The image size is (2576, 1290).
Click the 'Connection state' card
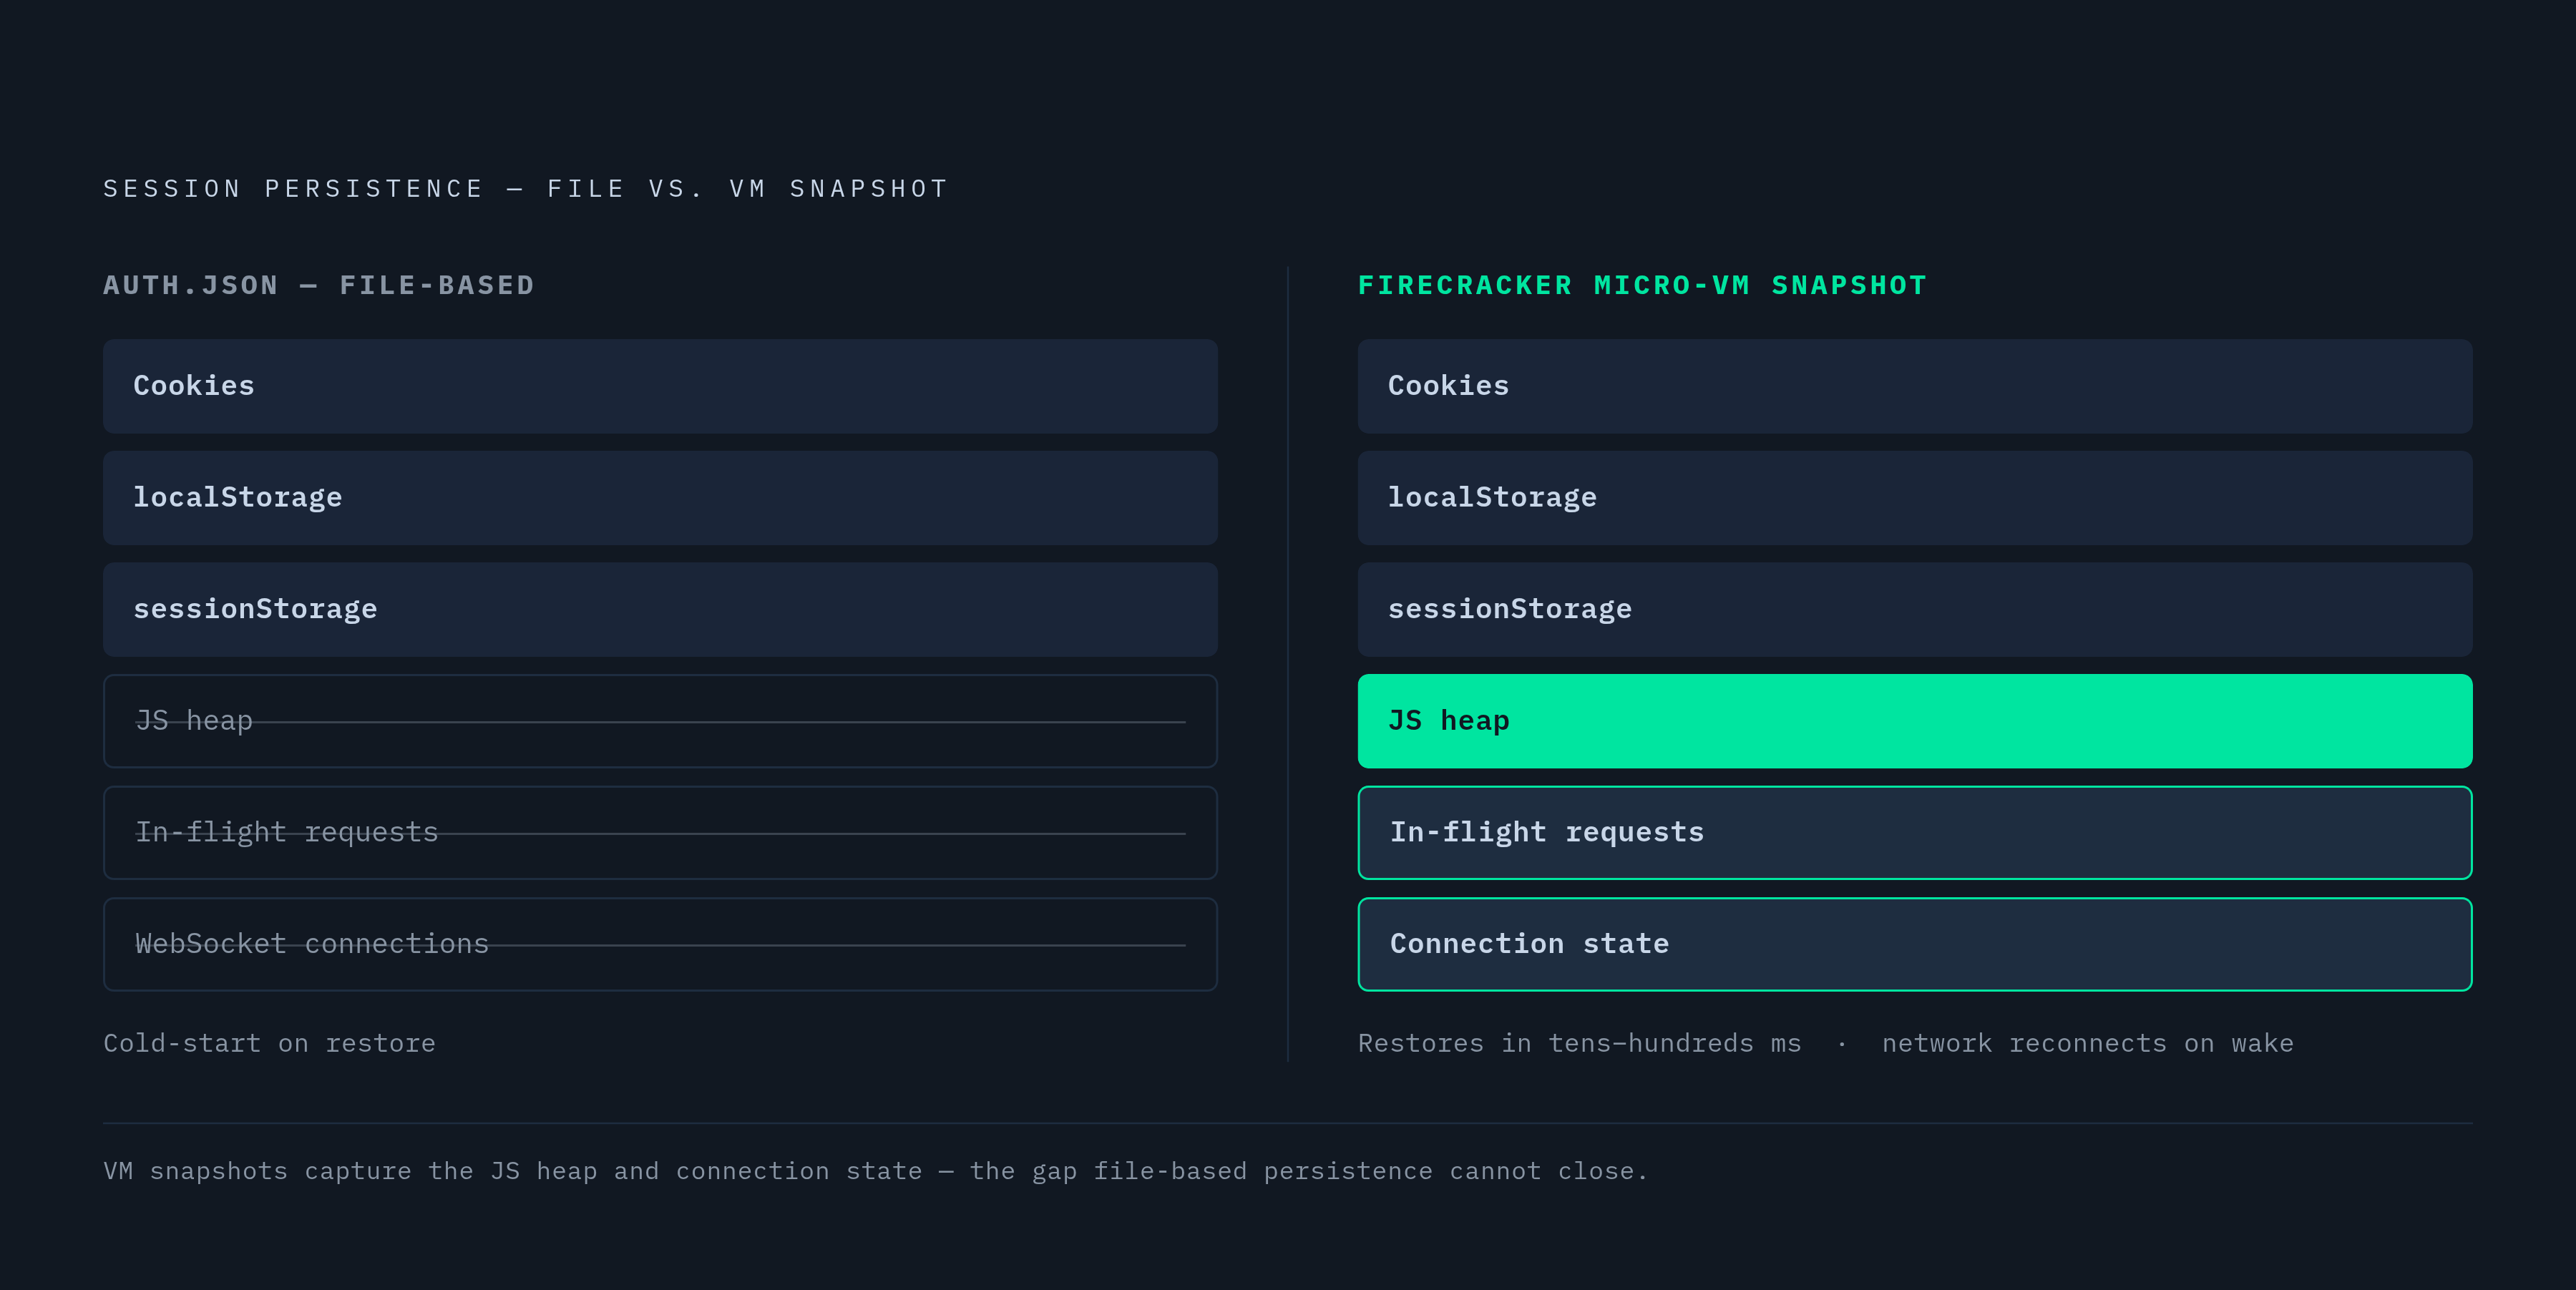1915,944
